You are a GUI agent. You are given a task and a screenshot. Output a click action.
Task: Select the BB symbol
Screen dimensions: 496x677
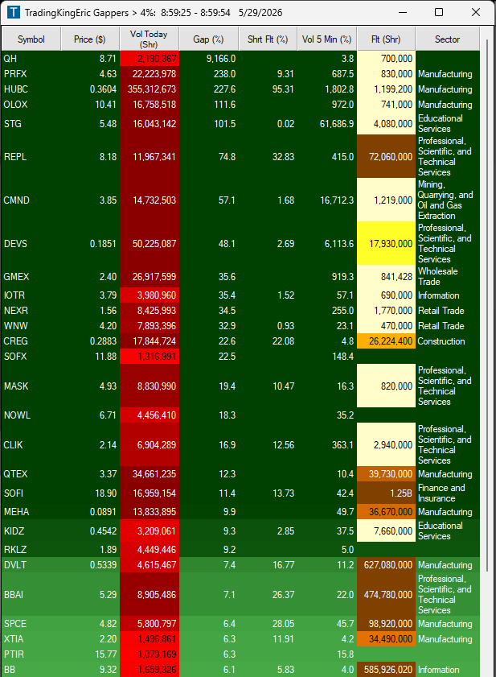(9, 670)
